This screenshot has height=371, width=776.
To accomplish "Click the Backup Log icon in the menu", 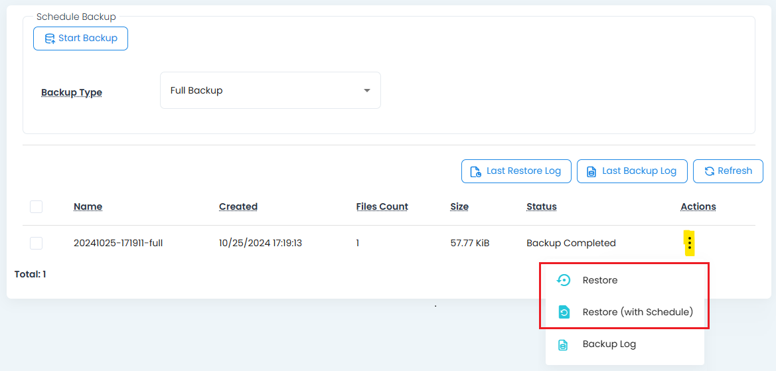I will pyautogui.click(x=563, y=344).
